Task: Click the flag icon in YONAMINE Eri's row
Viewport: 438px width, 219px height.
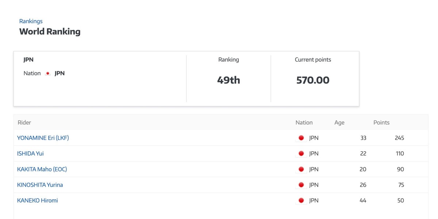Action: pyautogui.click(x=301, y=138)
